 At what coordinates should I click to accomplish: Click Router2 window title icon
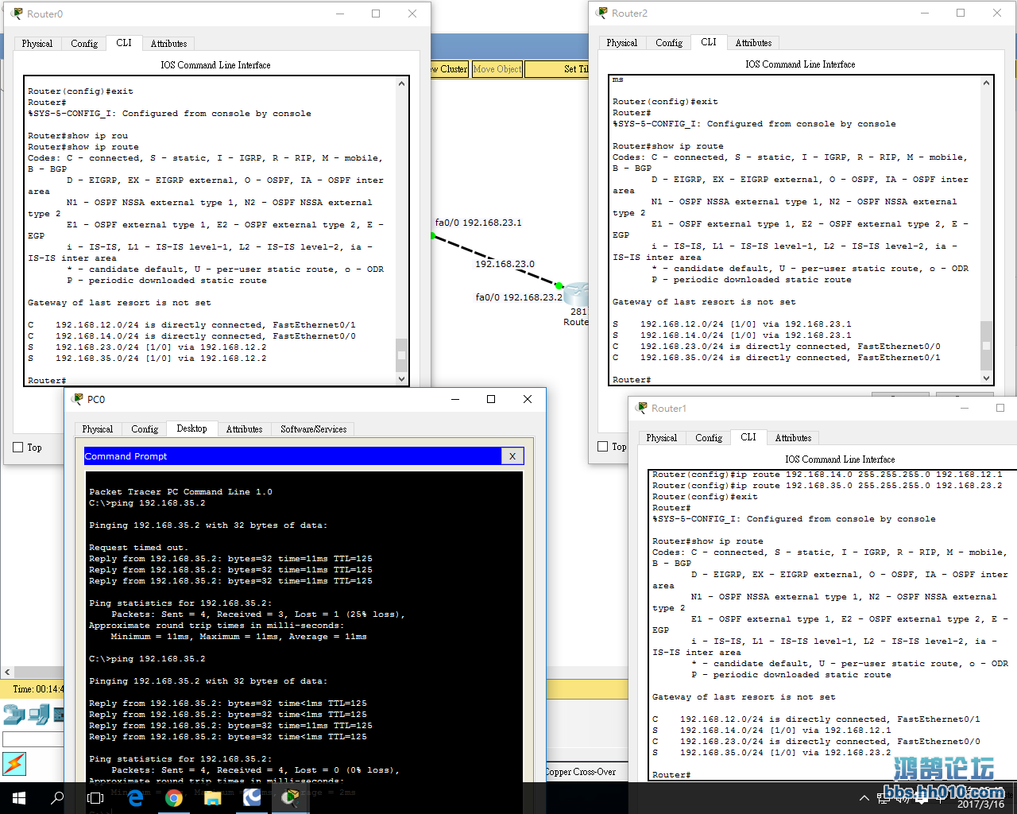[602, 13]
